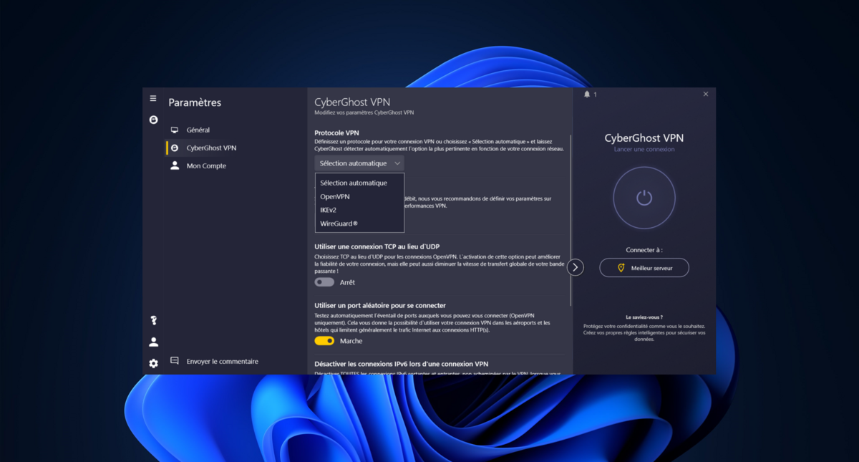Click the Protocole VPN heading
Screen dimensions: 859x462
336,133
